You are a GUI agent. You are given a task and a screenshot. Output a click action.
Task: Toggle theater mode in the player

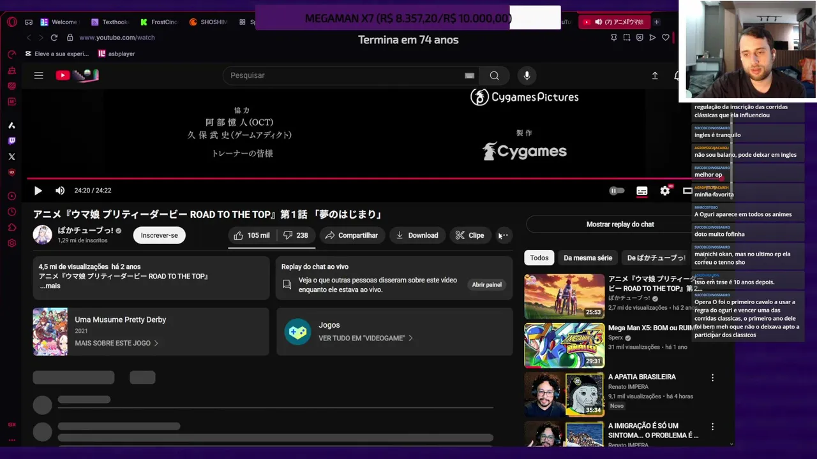point(687,191)
